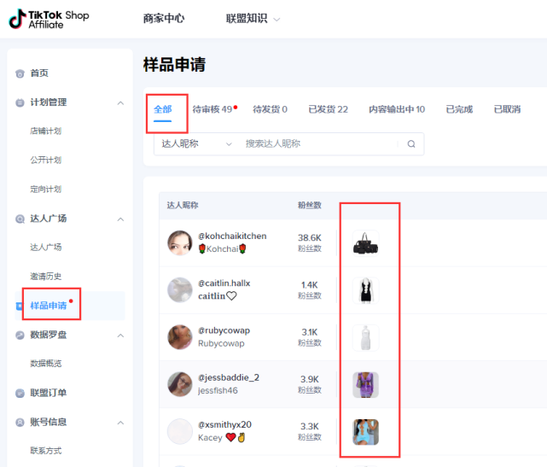Switch to the 已取消 tab
The image size is (547, 467).
[x=507, y=109]
